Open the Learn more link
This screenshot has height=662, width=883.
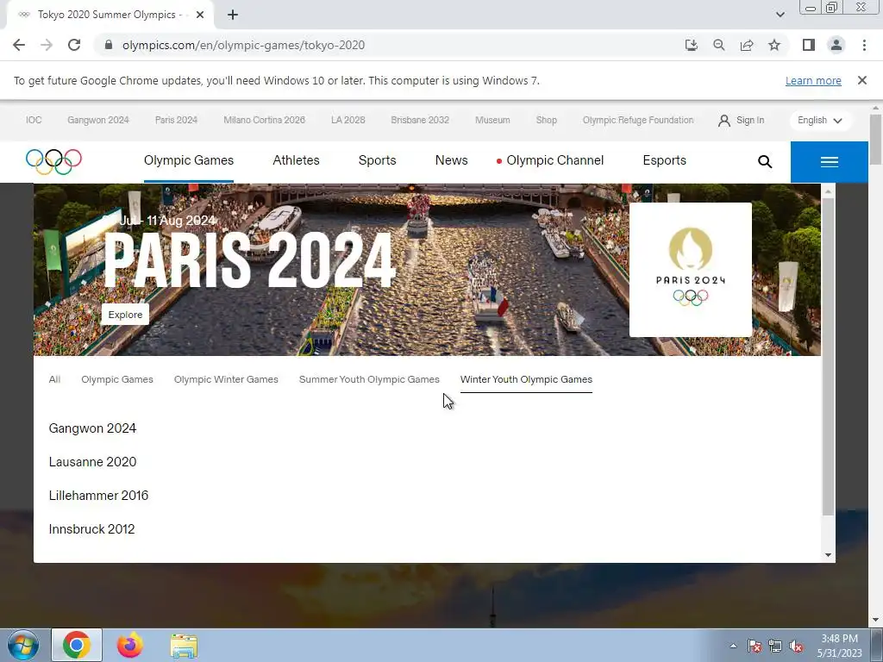813,80
